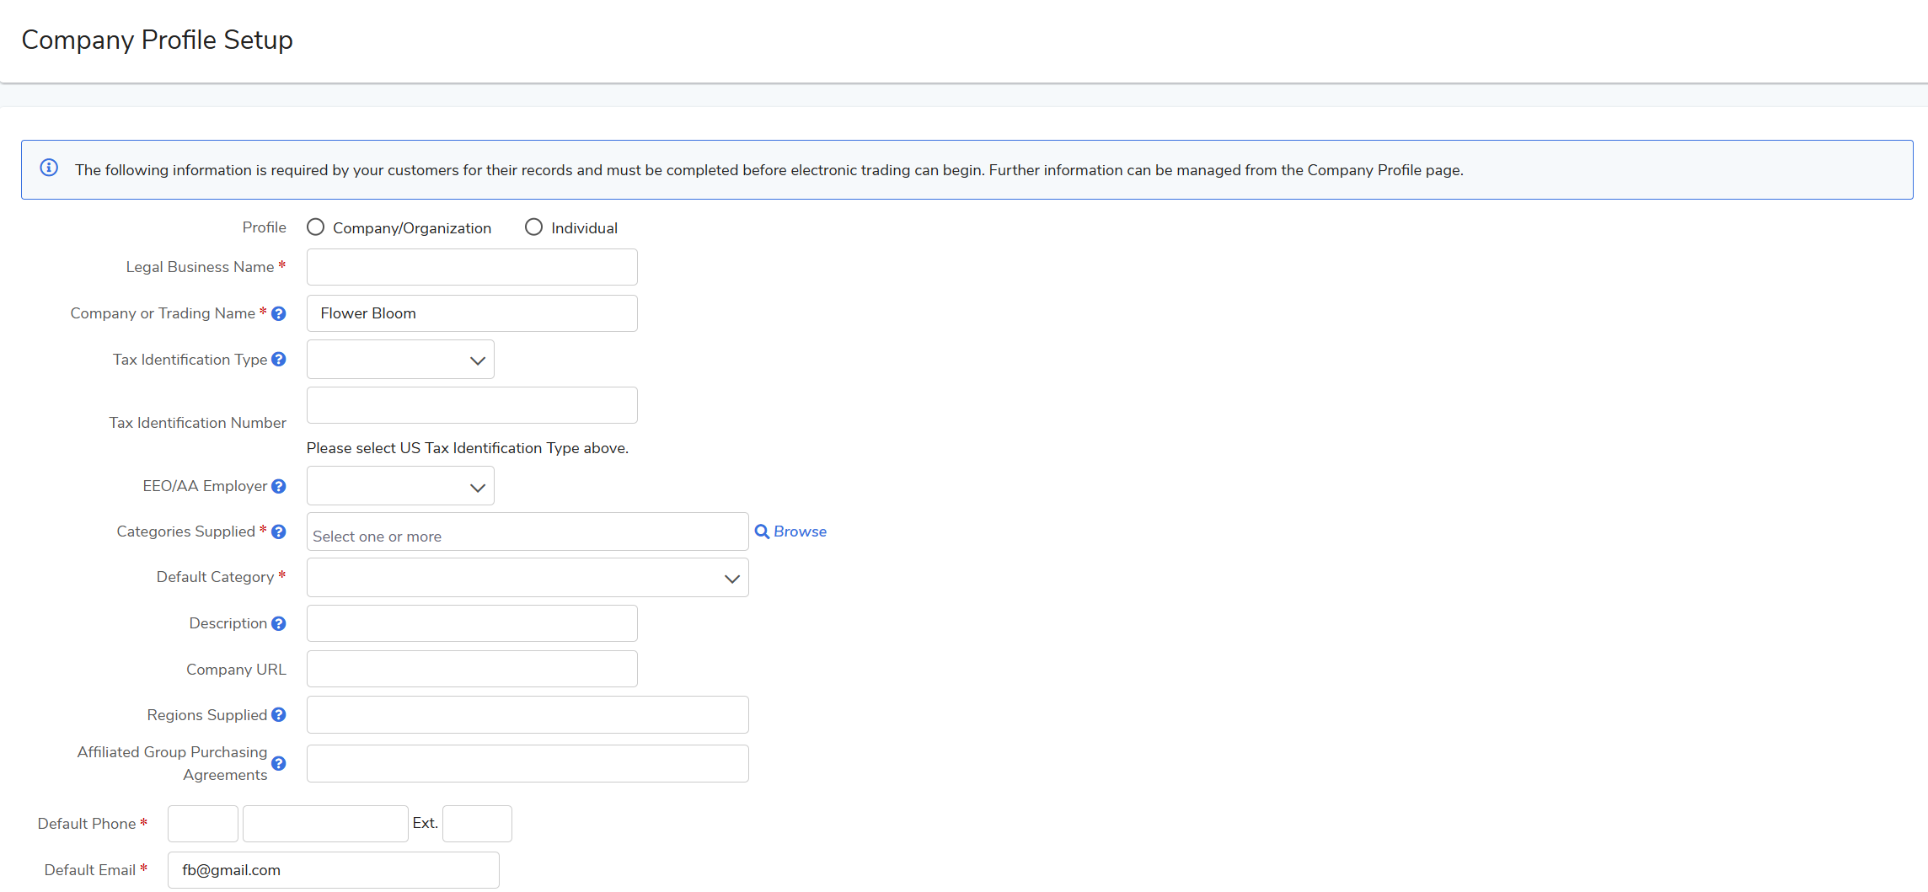The height and width of the screenshot is (892, 1928).
Task: Expand the EEO/AA Employer dropdown
Action: 400,487
